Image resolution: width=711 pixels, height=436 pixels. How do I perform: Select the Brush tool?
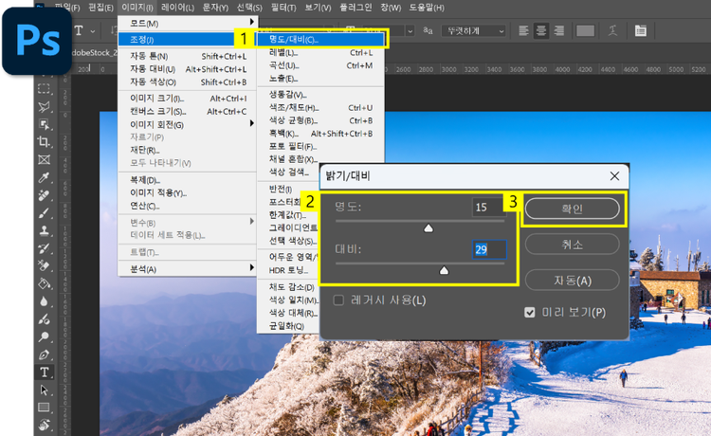click(44, 213)
